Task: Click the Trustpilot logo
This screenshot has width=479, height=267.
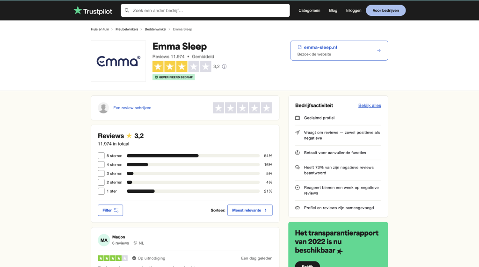Action: (x=93, y=11)
